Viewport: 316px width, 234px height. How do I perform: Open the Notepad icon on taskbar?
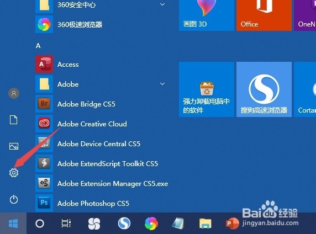178,224
